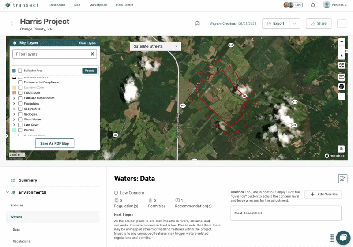Click the Add Override button
Image resolution: width=353 pixels, height=247 pixels.
pyautogui.click(x=323, y=194)
